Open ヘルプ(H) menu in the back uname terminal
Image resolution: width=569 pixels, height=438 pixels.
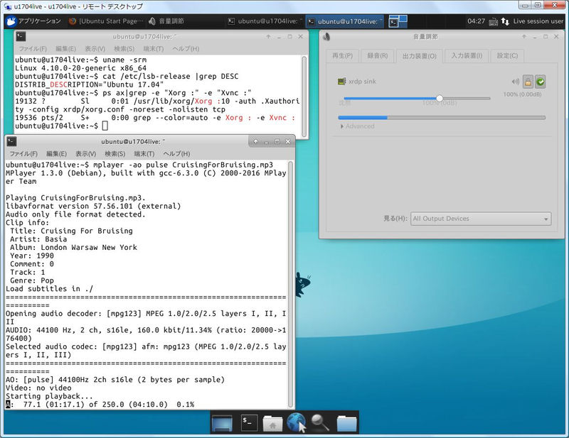[x=186, y=48]
